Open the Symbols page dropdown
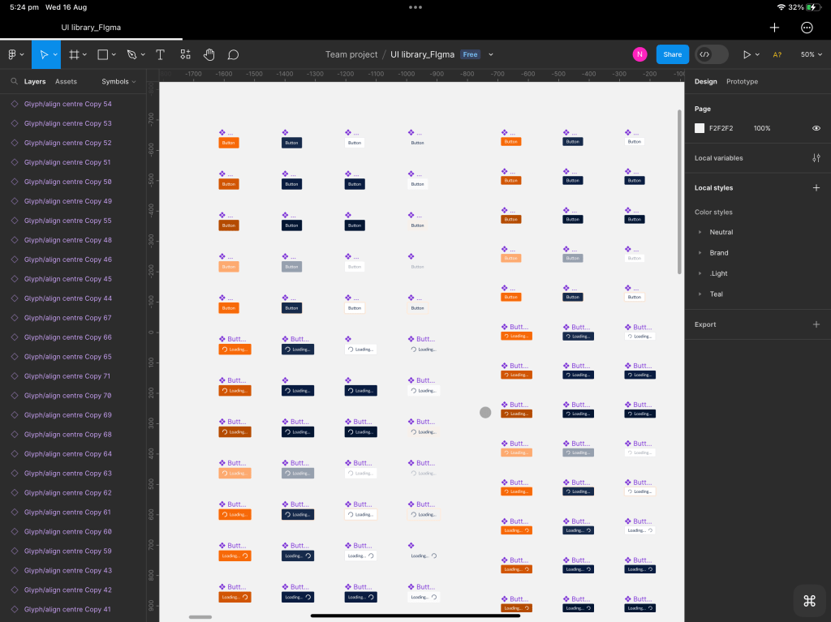 (x=118, y=82)
